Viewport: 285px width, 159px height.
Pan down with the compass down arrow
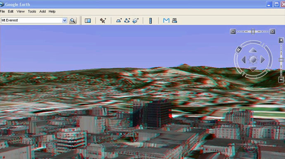coord(253,69)
